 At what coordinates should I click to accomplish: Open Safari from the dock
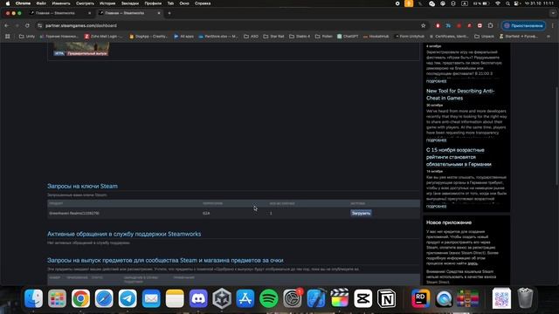point(104,298)
